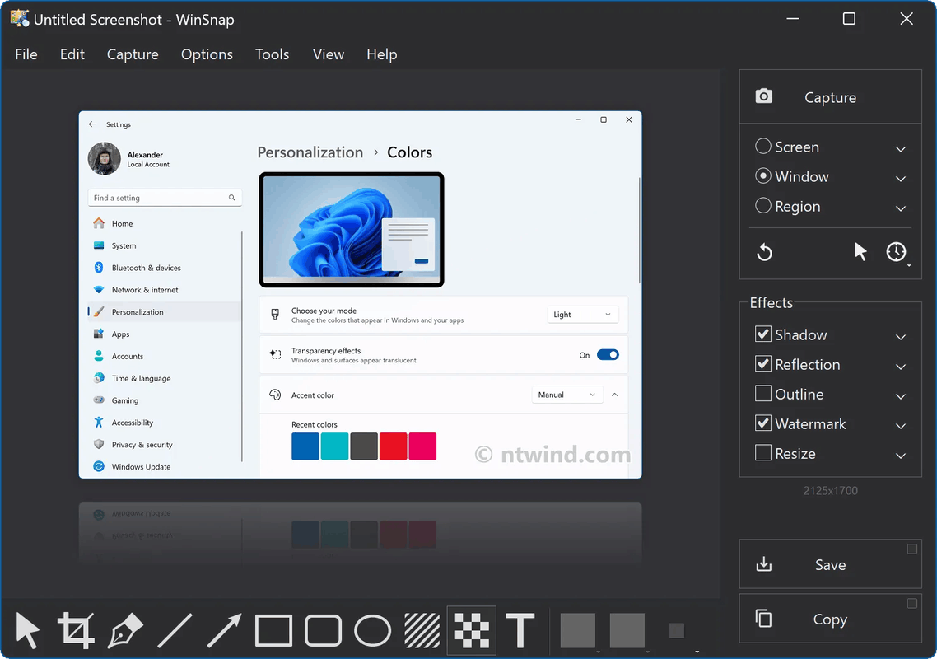Select the Pen drawing tool
The image size is (937, 659).
click(125, 630)
